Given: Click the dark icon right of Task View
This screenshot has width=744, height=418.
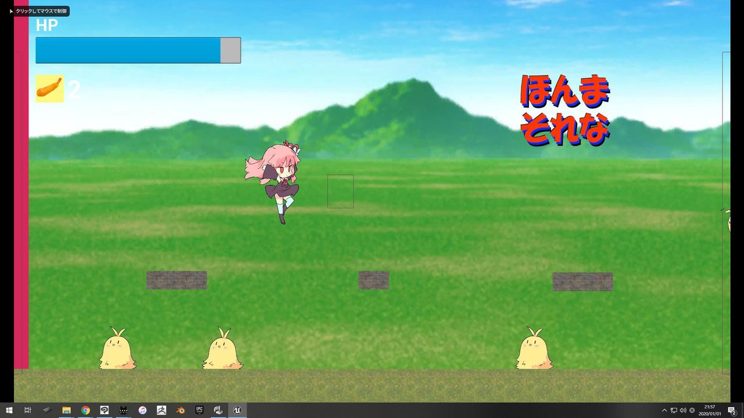Looking at the screenshot, I should pyautogui.click(x=47, y=410).
